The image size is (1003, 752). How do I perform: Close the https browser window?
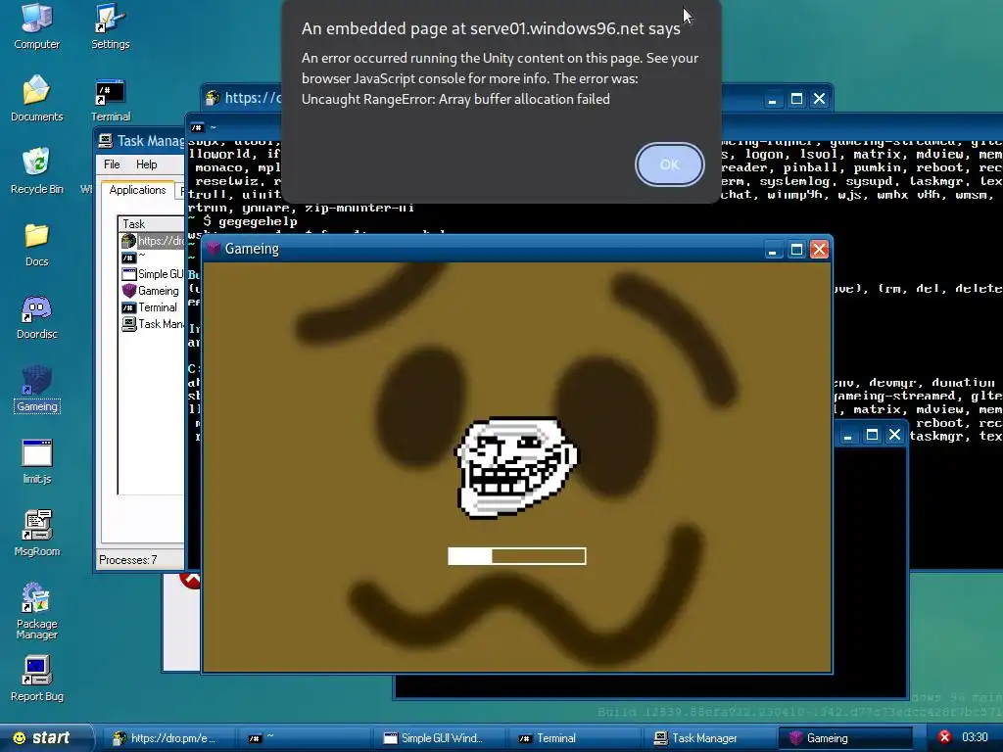coord(819,99)
